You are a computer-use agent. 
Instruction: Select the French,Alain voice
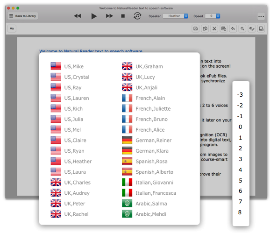143,98
